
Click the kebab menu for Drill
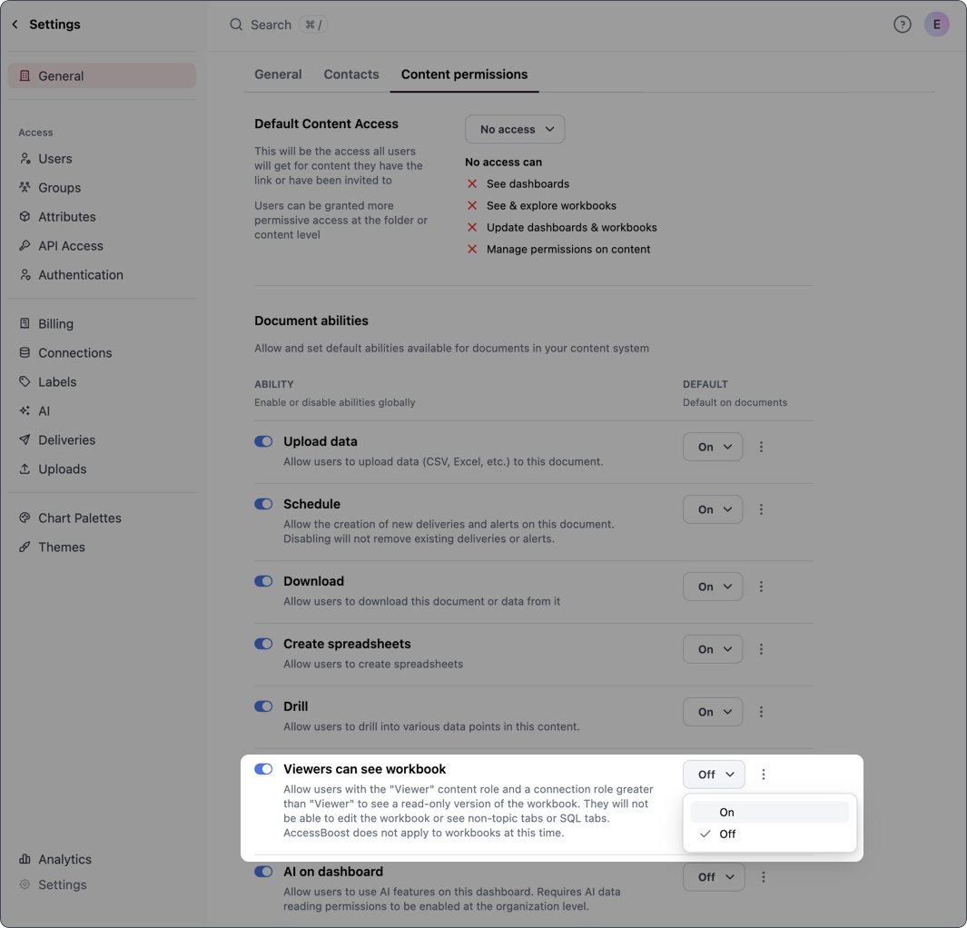(761, 712)
